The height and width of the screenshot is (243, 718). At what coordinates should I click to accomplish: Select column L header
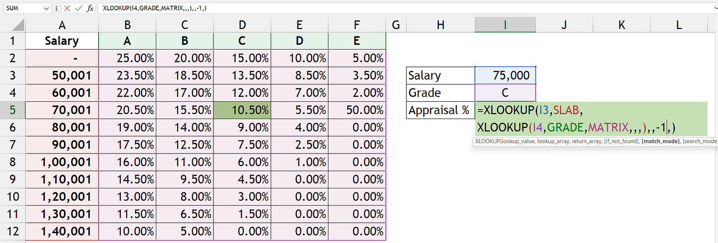(679, 25)
